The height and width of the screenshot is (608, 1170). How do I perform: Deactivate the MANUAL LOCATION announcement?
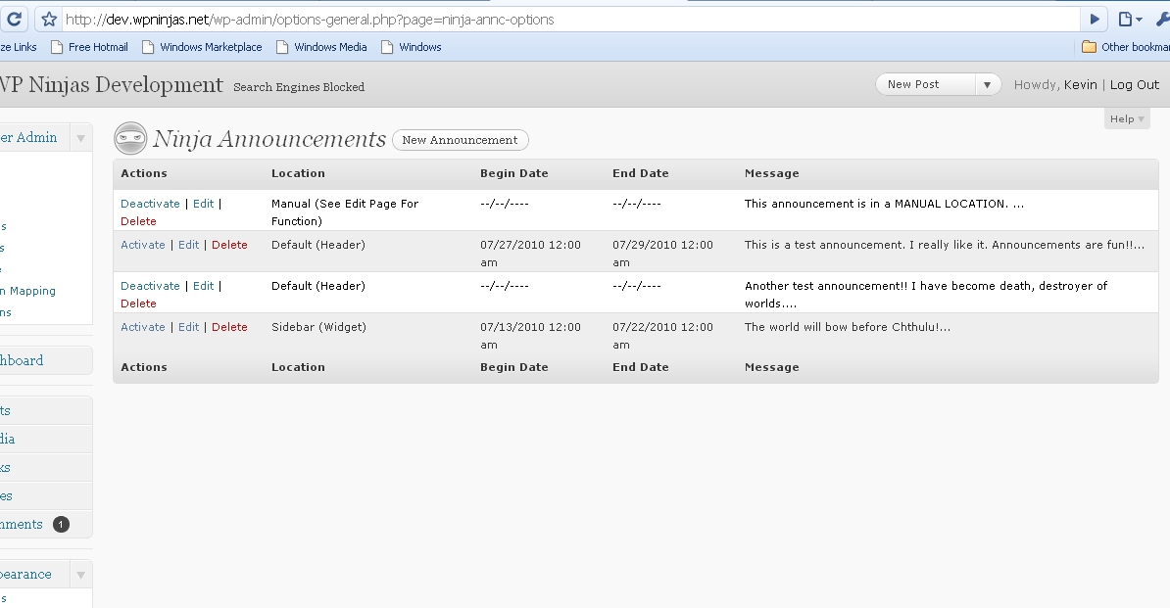point(150,204)
